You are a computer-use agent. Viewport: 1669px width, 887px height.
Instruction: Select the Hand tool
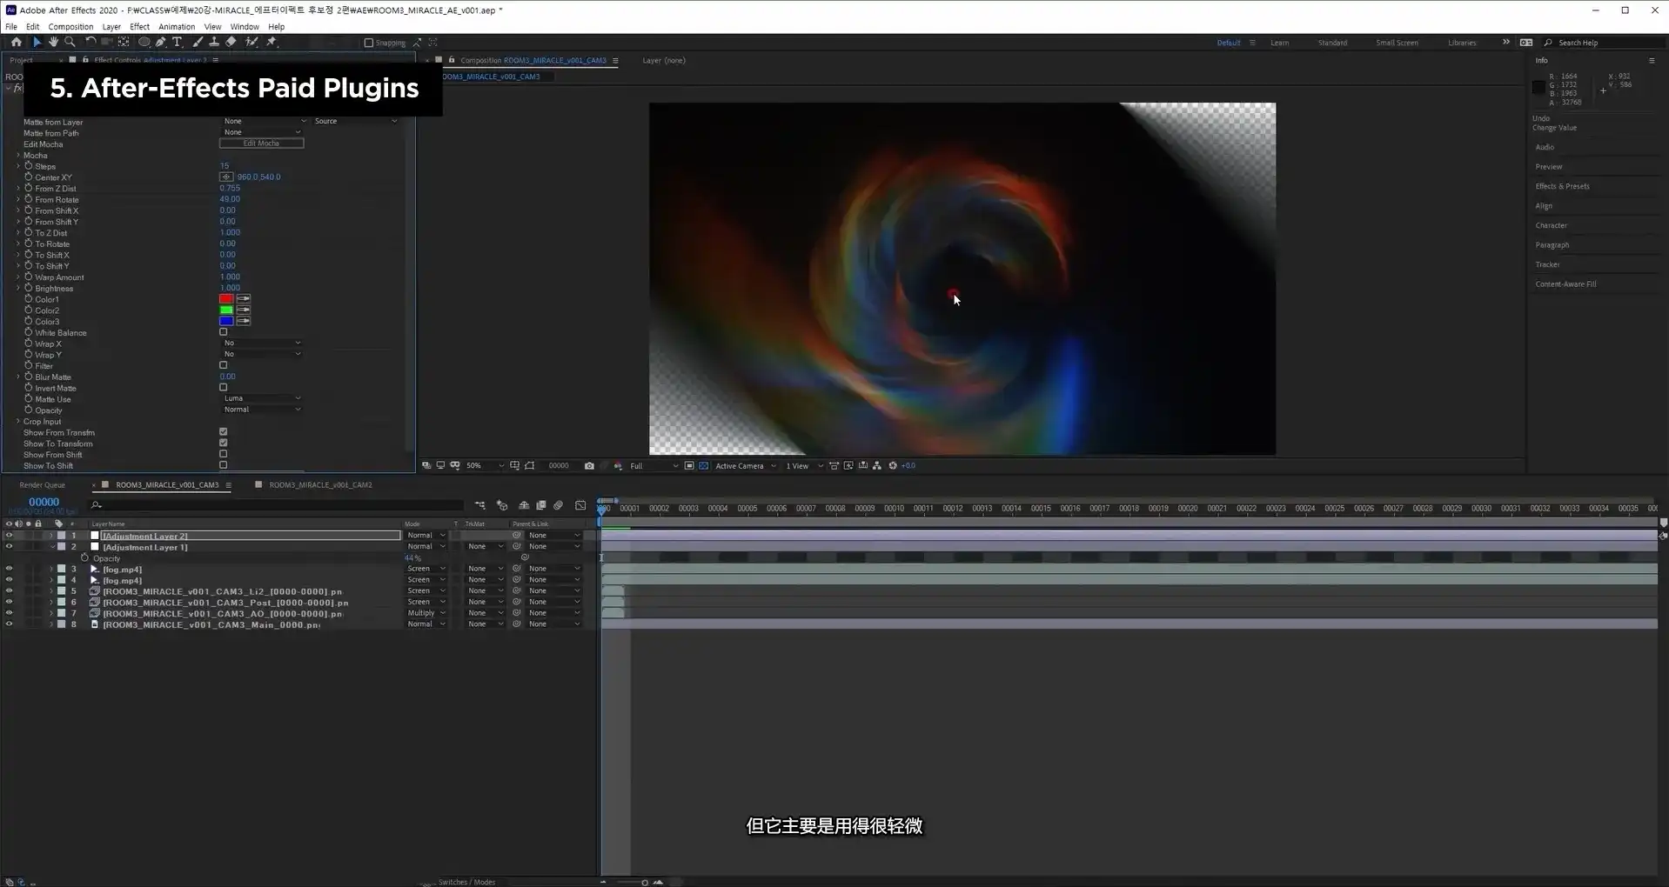(53, 42)
